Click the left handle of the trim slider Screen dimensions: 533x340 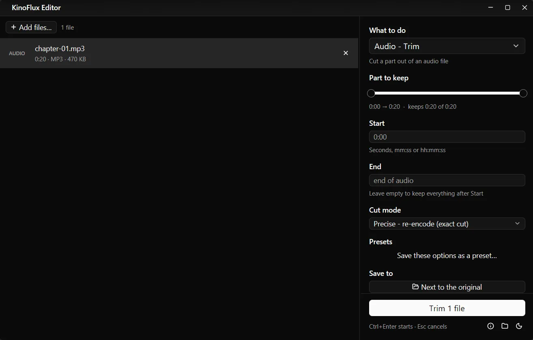coord(371,93)
